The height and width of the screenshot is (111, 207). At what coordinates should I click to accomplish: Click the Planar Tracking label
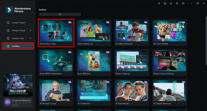(123, 74)
